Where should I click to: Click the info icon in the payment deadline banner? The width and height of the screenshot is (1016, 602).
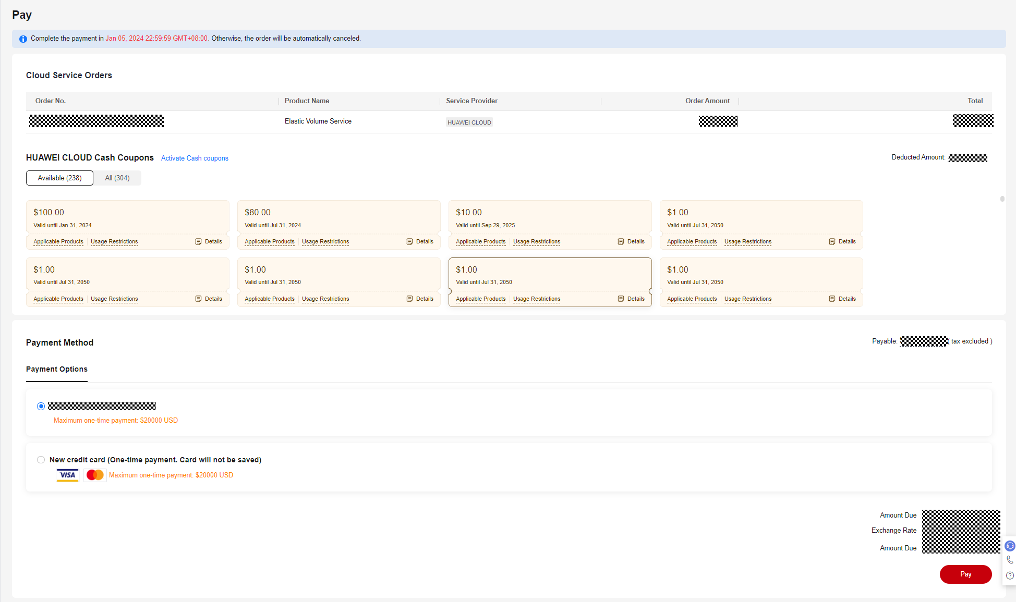(x=23, y=39)
